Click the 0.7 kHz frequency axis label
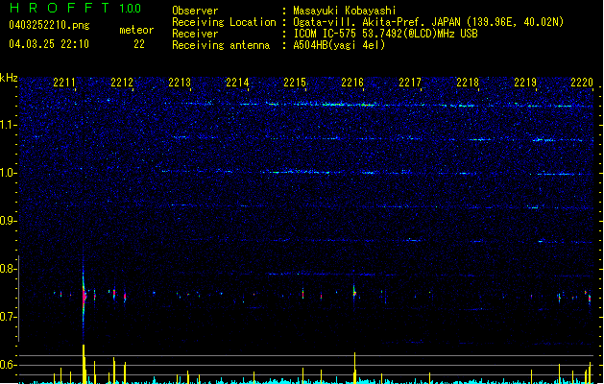The image size is (604, 384). coord(9,317)
